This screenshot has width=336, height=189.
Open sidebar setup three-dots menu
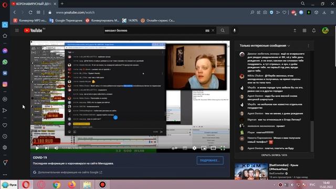pyautogui.click(x=5, y=175)
